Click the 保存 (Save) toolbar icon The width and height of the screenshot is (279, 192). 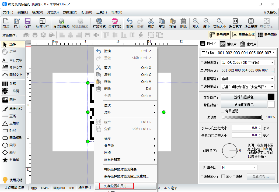point(27,23)
